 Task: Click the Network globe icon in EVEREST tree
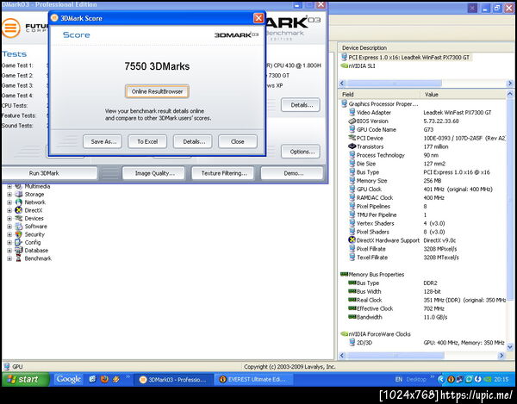[19, 202]
